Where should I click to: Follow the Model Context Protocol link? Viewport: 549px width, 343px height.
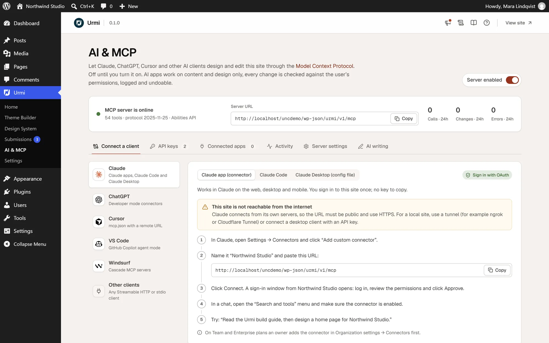click(324, 66)
